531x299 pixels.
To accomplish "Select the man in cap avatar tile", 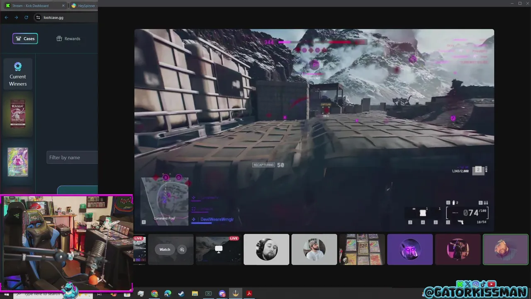I will tap(314, 249).
